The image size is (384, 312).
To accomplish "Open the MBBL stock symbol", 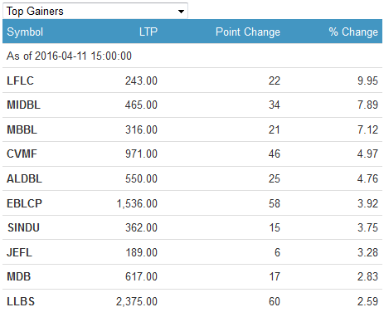I will tap(22, 129).
